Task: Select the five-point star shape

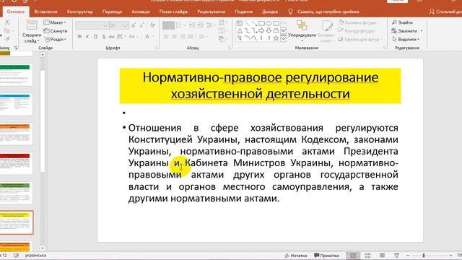Action: [276, 38]
